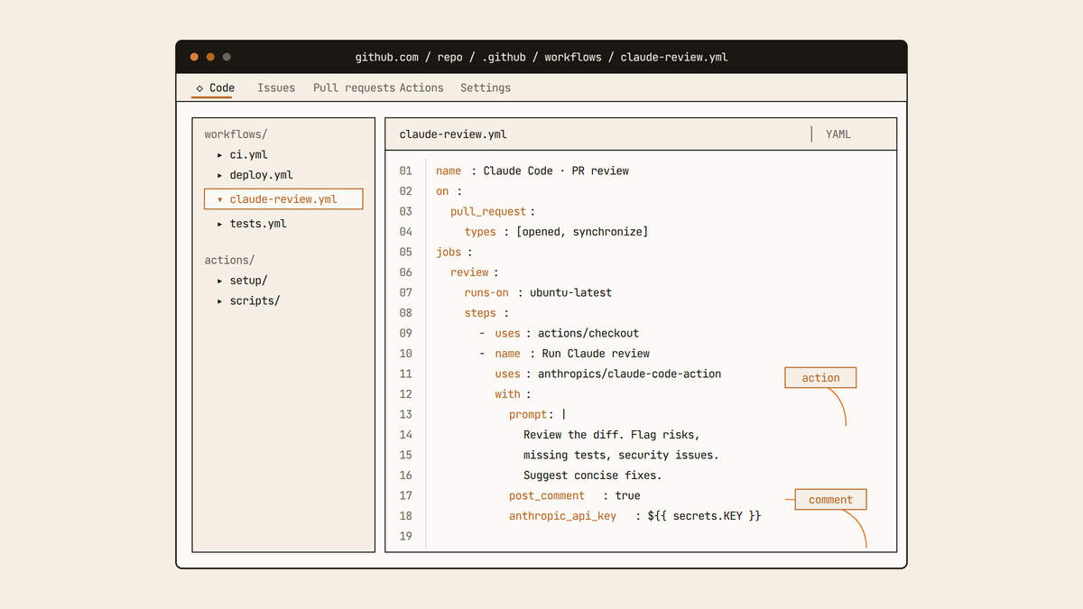Screen dimensions: 1083x609
Task: Open the Settings tab
Action: [486, 88]
